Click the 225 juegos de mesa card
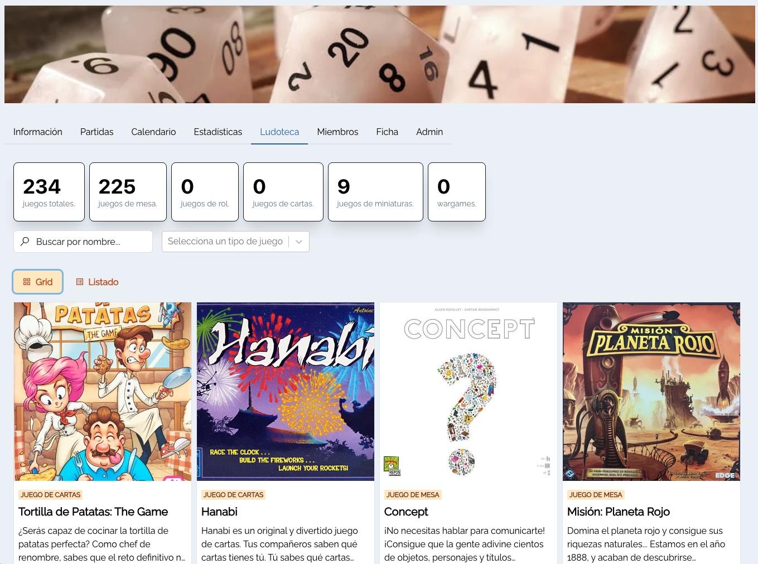Viewport: 758px width, 564px height. click(x=128, y=192)
